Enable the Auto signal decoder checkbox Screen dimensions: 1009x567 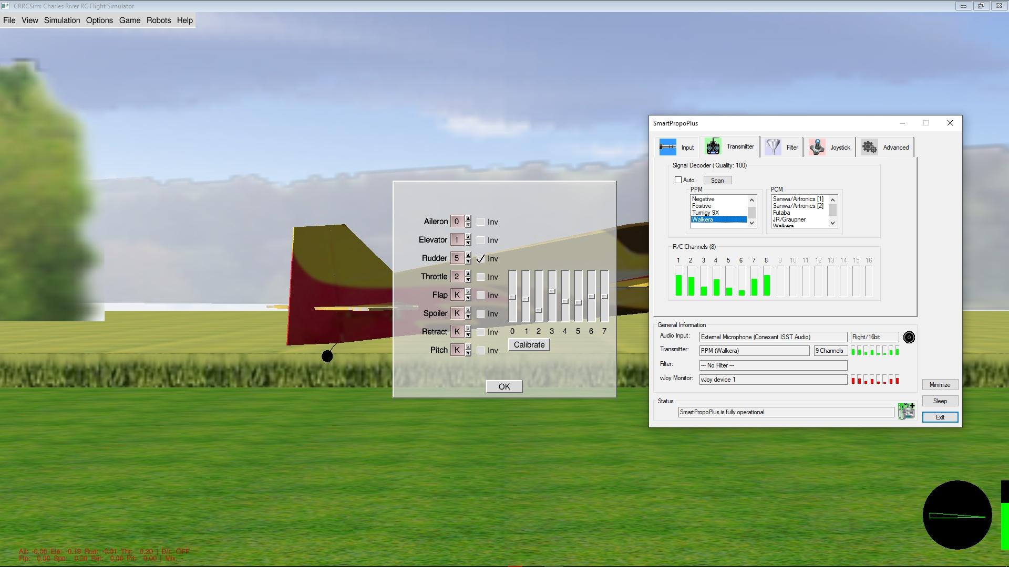[678, 180]
